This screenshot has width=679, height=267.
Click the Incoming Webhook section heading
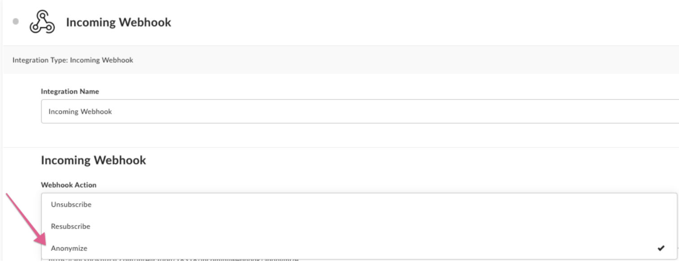click(x=93, y=160)
